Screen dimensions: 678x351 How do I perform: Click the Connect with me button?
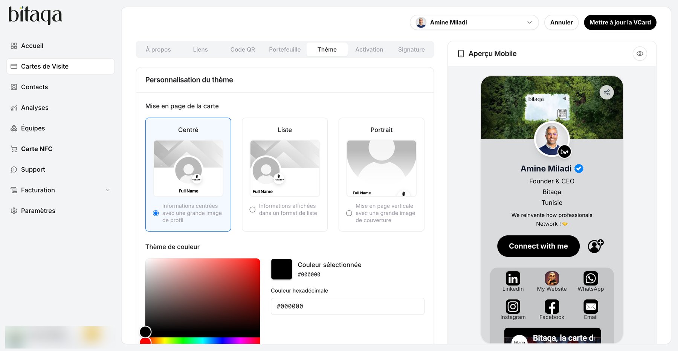click(x=538, y=246)
